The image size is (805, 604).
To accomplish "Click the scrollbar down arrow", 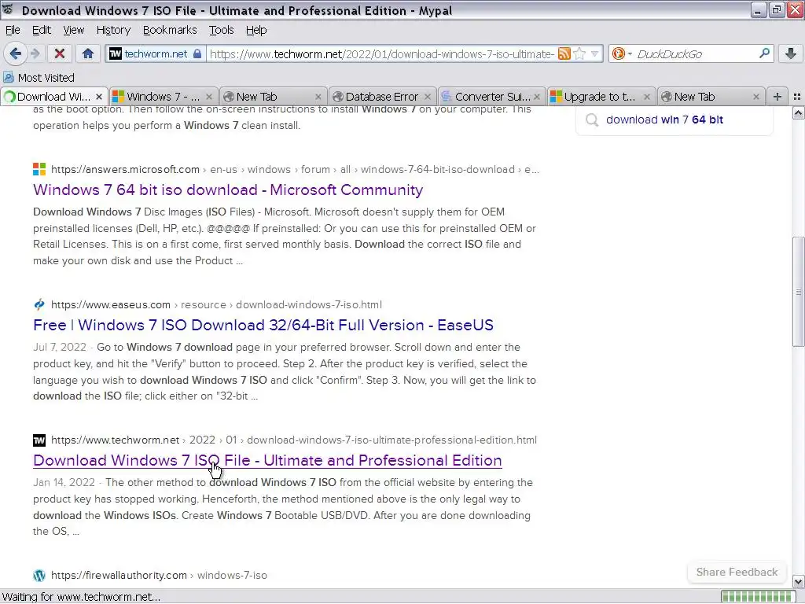I will (x=799, y=582).
